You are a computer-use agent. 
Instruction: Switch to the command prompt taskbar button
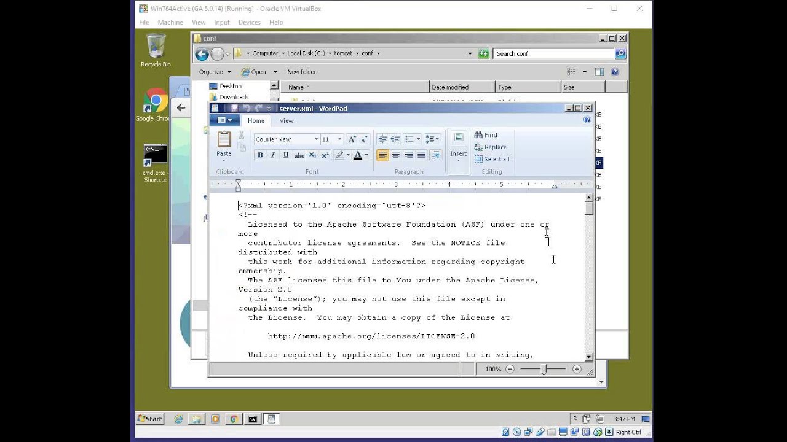coord(253,419)
